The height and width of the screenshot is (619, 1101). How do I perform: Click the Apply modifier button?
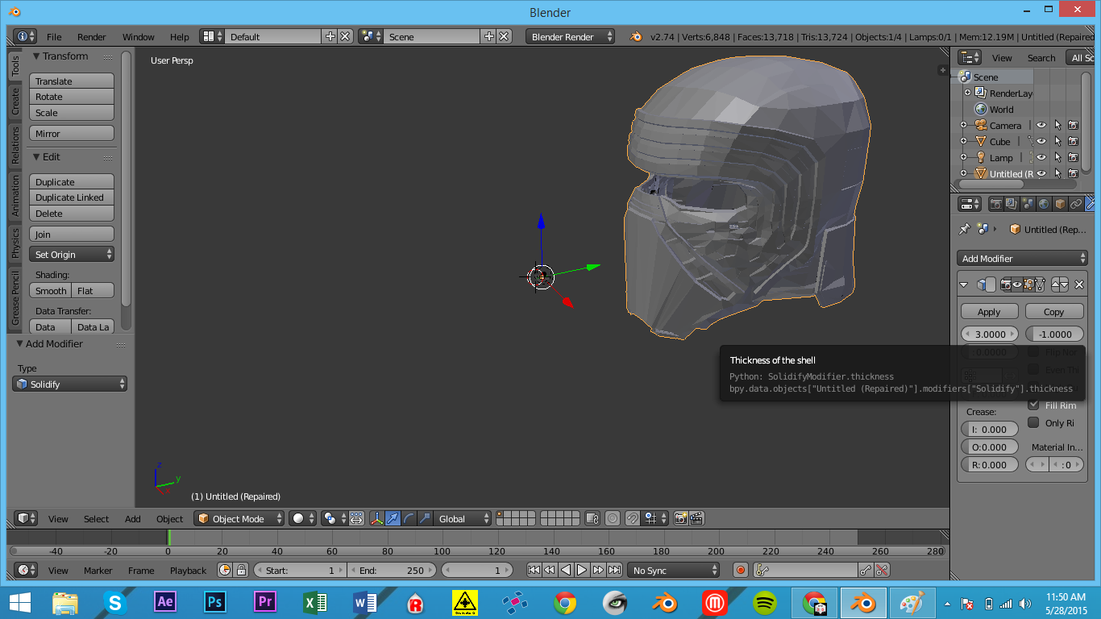pyautogui.click(x=989, y=311)
